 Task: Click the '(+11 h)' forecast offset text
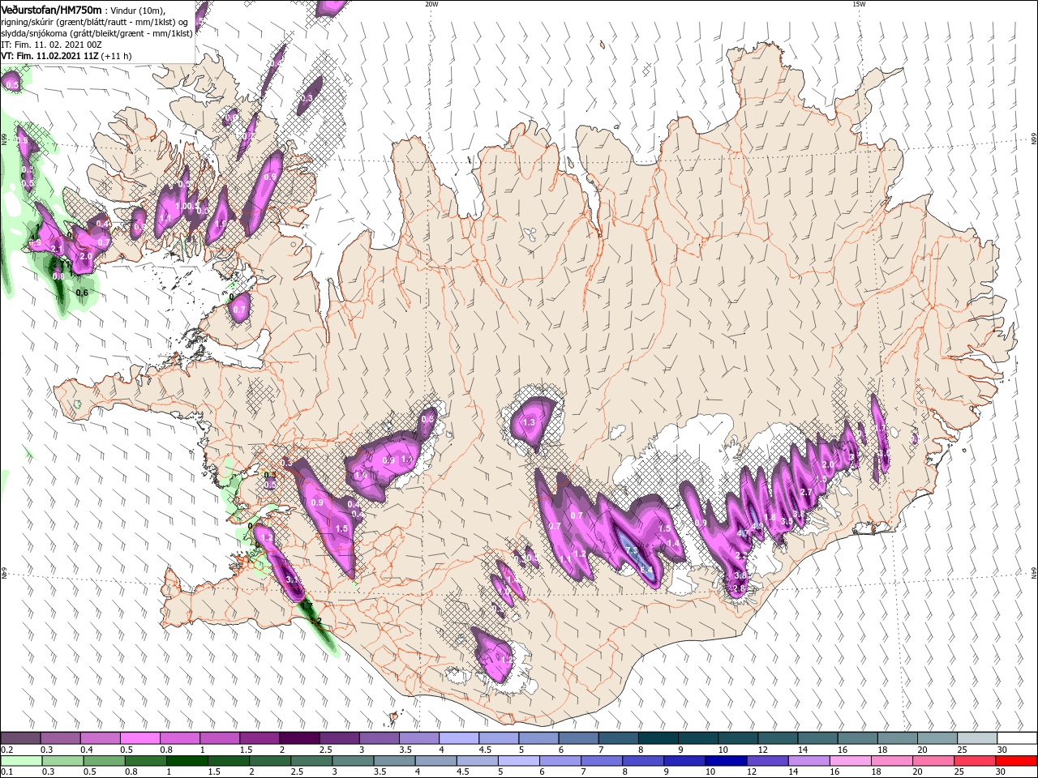coord(117,57)
